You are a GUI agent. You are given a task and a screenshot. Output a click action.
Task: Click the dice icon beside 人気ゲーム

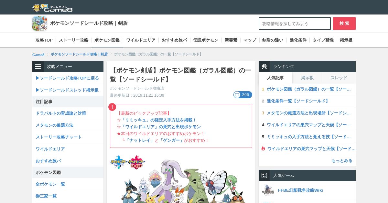264,176
